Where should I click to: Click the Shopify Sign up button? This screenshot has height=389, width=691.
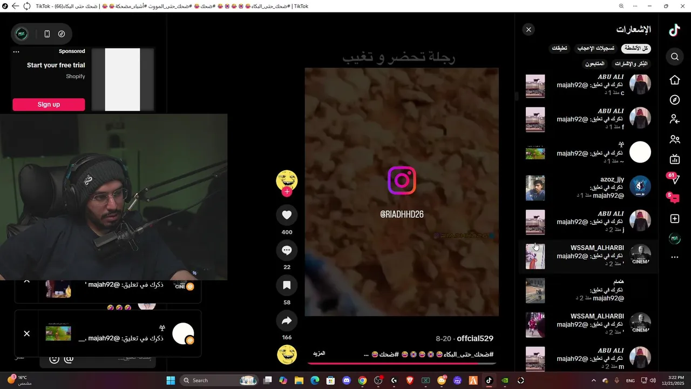pyautogui.click(x=49, y=104)
